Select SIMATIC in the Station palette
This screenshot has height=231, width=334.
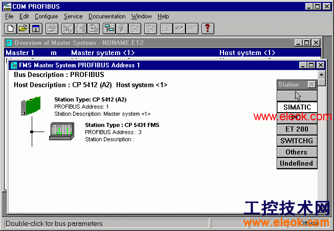pyautogui.click(x=297, y=107)
